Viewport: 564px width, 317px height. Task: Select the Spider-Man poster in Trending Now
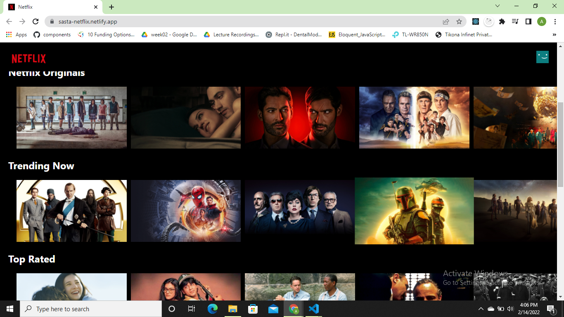pos(186,211)
